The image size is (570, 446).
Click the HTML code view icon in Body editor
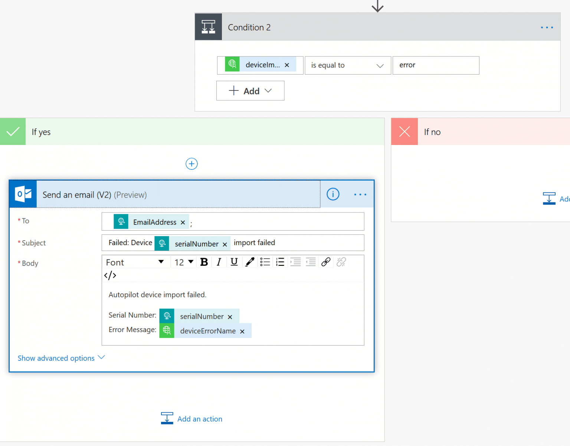click(x=110, y=275)
